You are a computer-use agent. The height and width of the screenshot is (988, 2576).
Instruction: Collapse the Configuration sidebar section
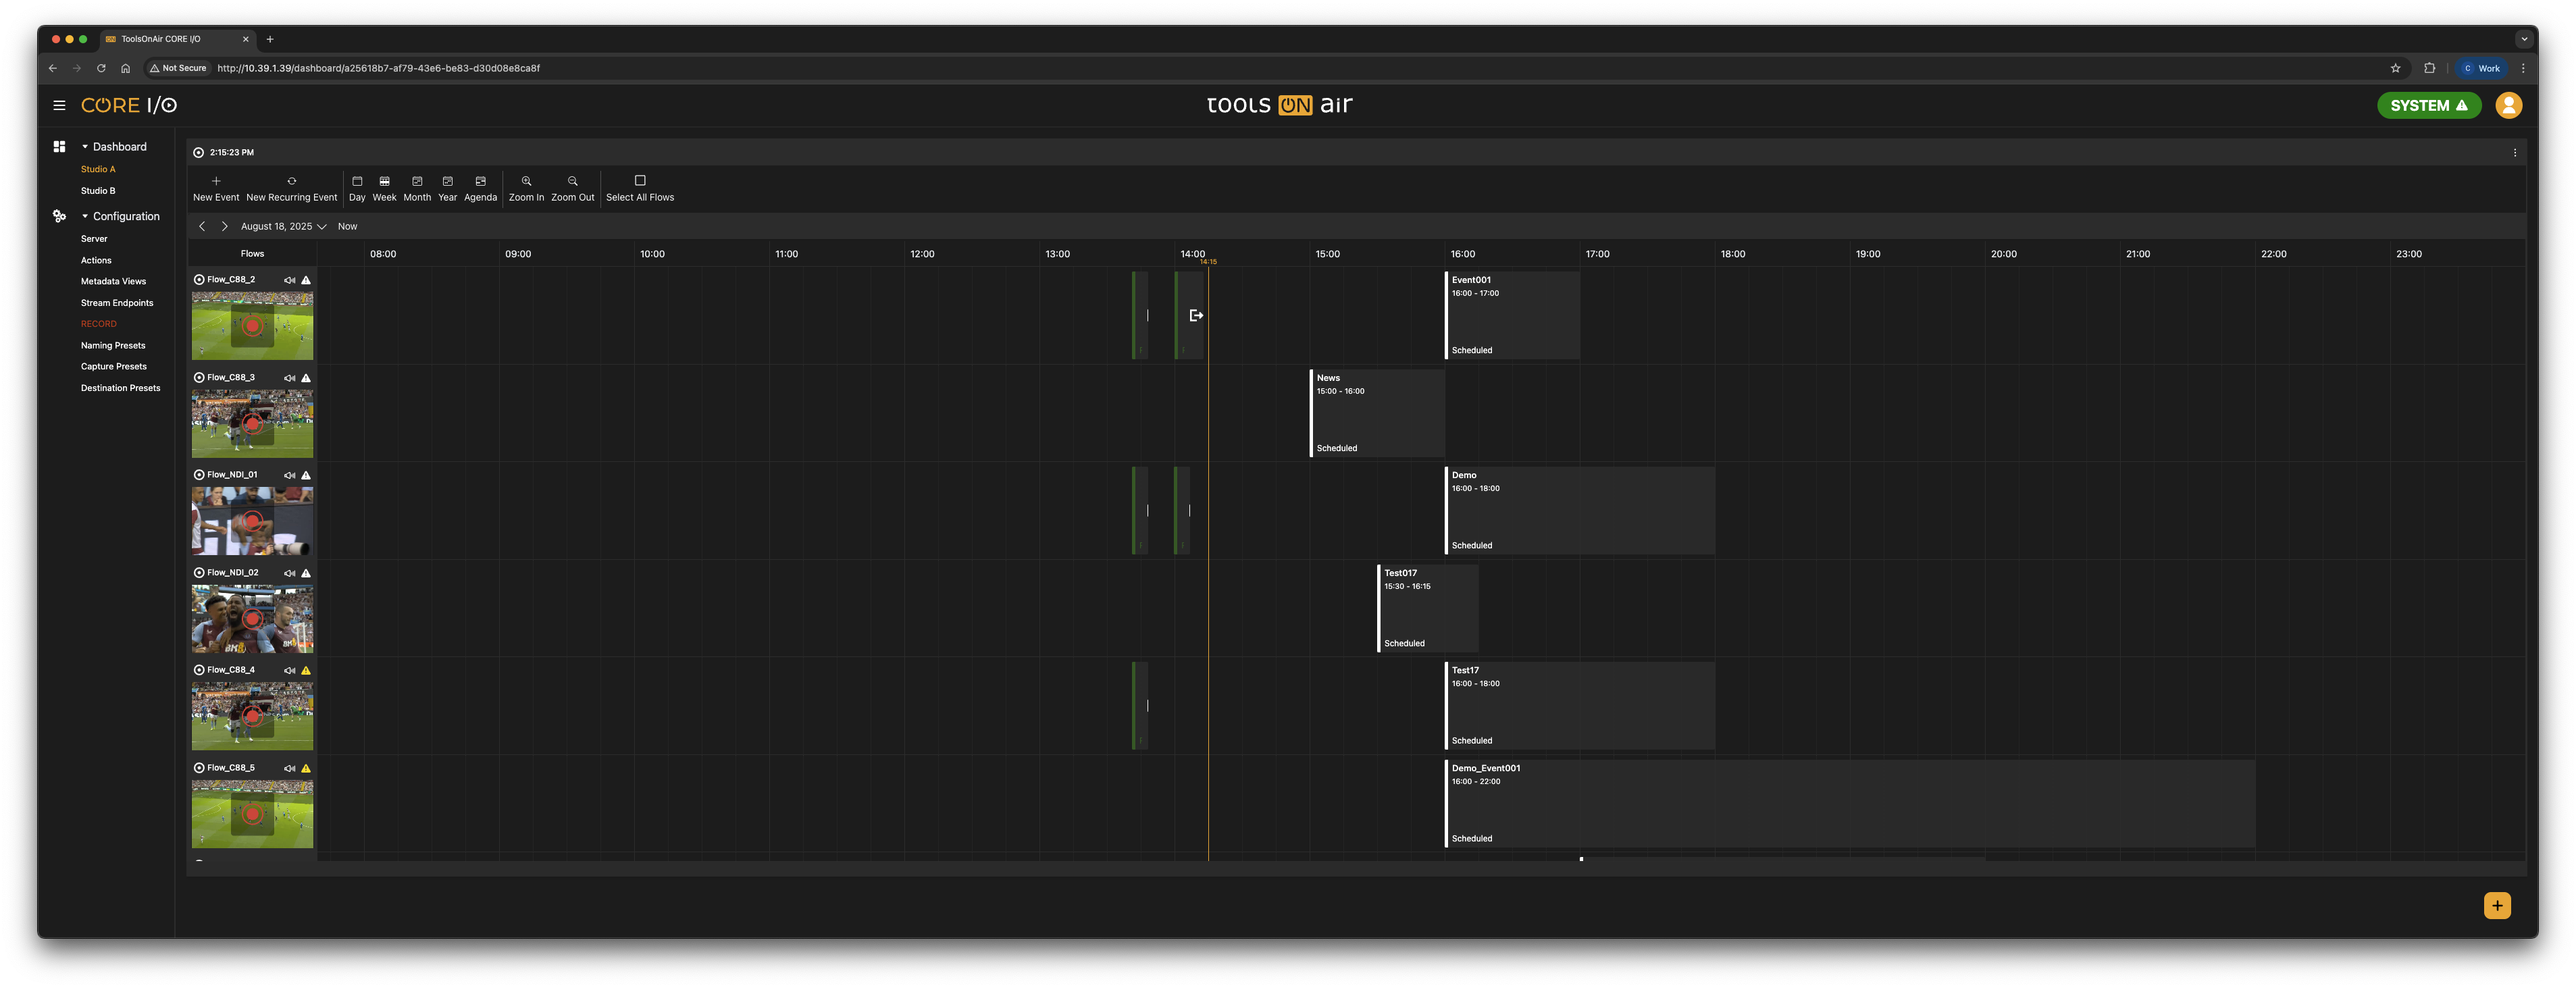pos(85,217)
